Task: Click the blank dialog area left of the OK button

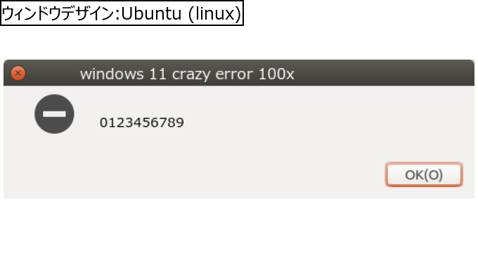Action: click(x=214, y=175)
